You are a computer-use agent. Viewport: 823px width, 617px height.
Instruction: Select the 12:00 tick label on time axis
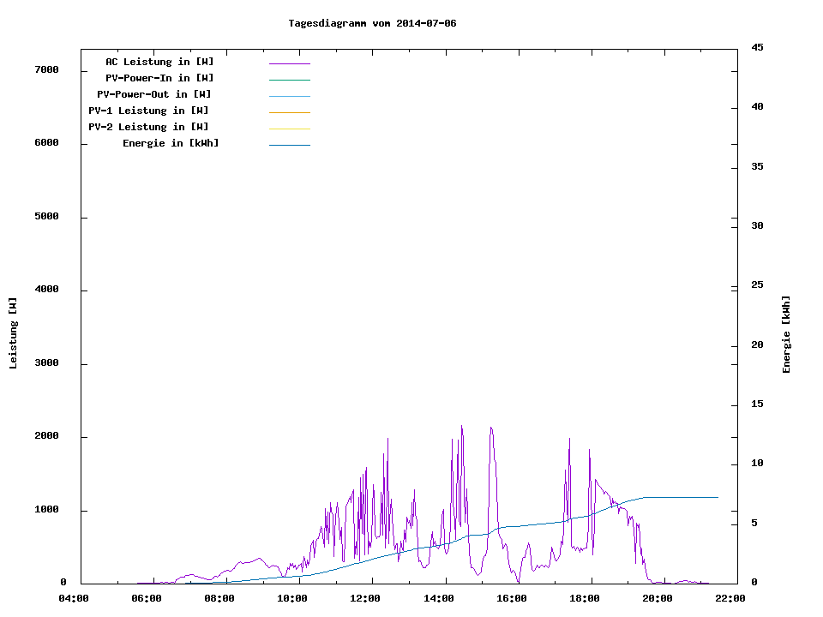[365, 598]
